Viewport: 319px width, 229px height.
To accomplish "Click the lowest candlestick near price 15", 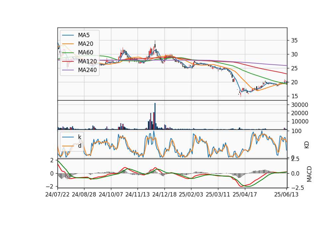I will pos(241,95).
